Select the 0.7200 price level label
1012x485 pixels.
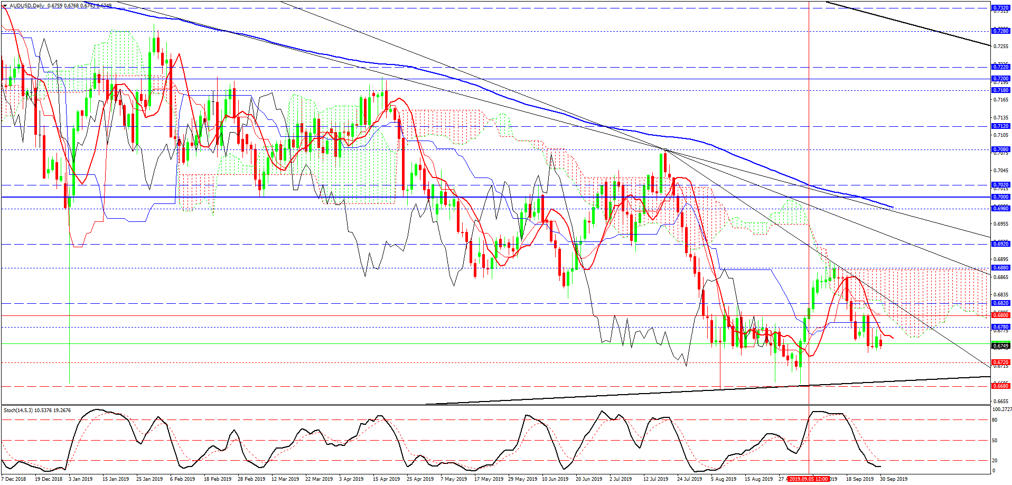[1001, 79]
